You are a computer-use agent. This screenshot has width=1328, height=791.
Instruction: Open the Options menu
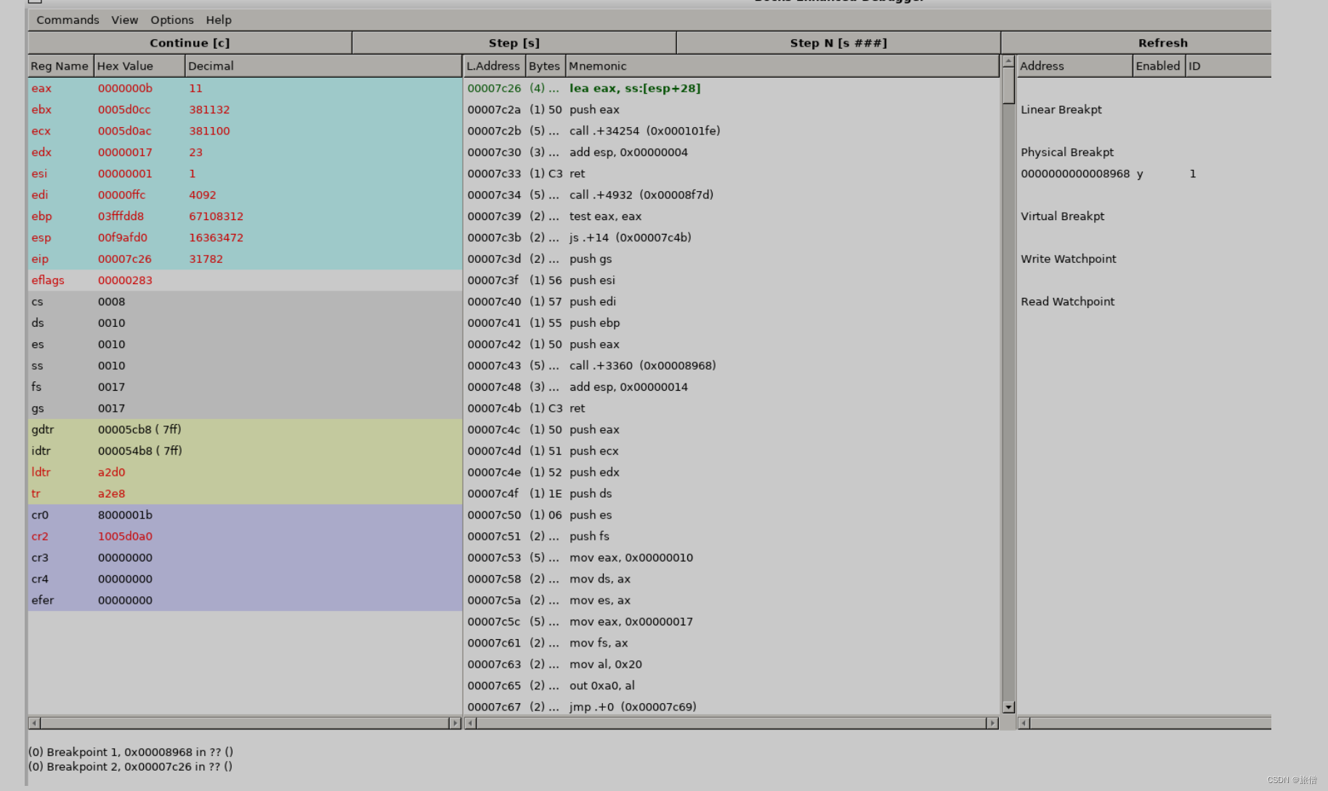(171, 20)
